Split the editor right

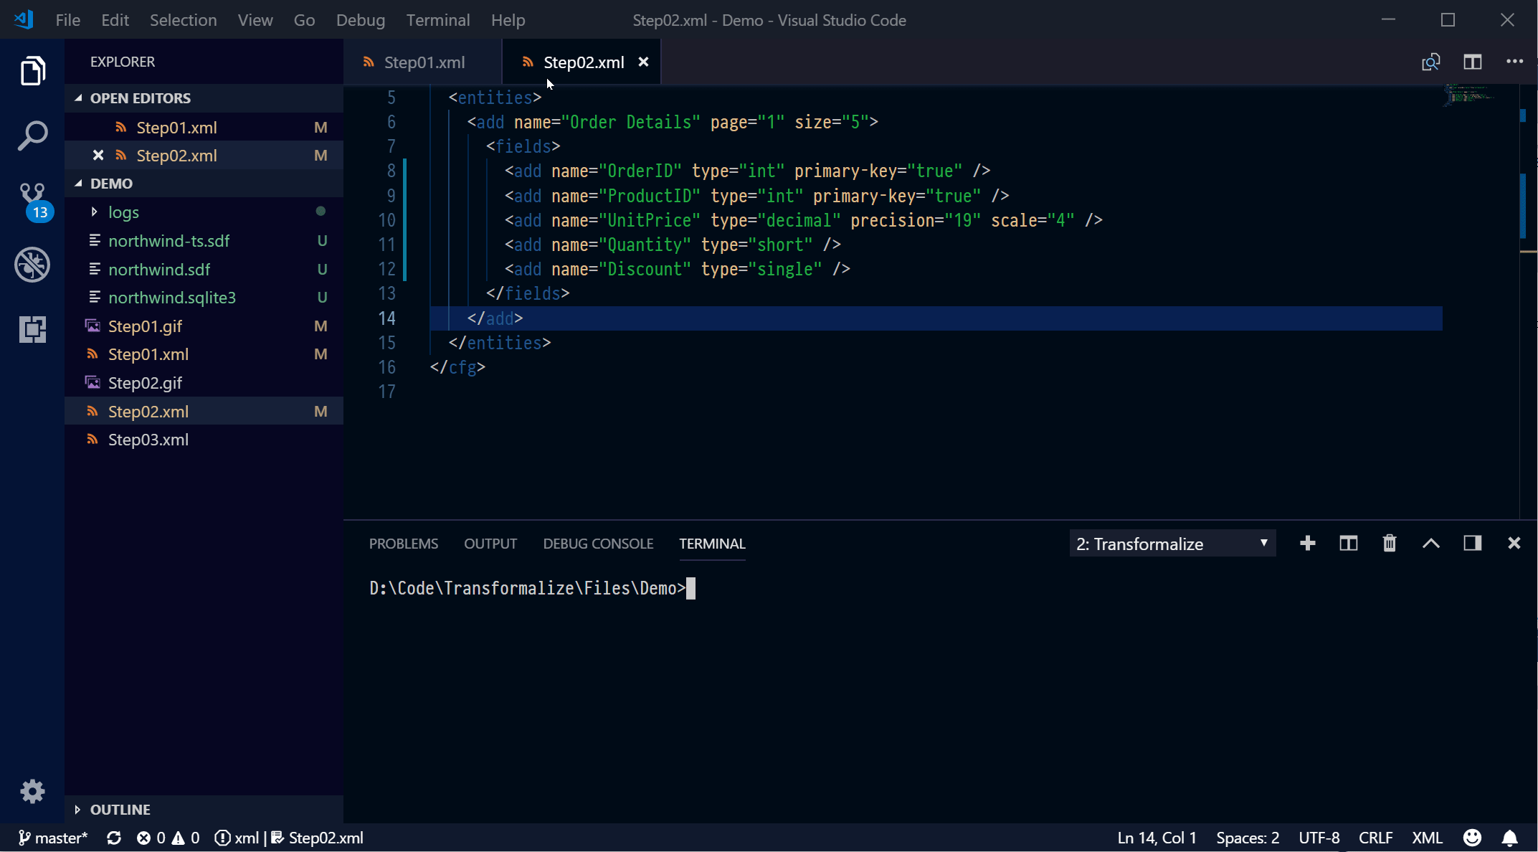pos(1473,62)
